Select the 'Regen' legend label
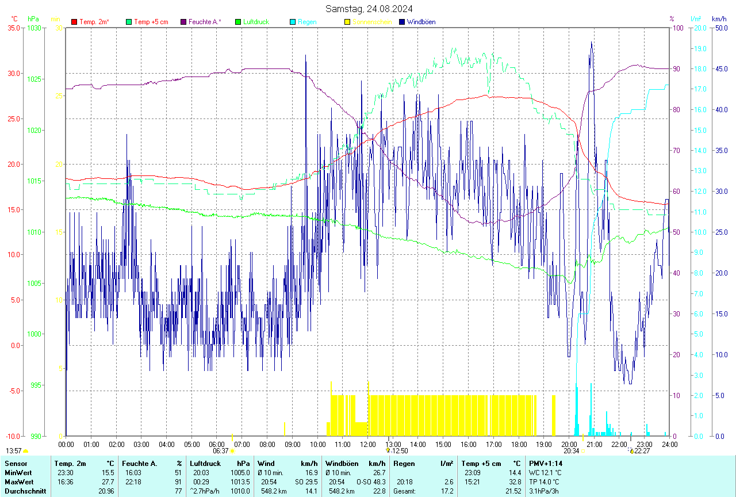 [x=307, y=22]
